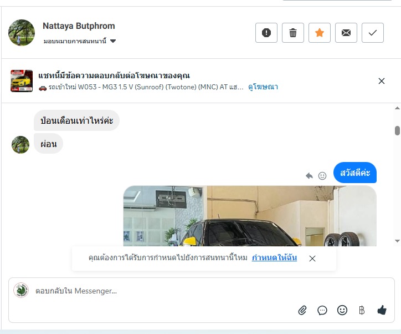The image size is (401, 334).
Task: Click the แชทนี้มีข้อความตอบกลับต่อโฆษณาของคุณ heading
Action: click(114, 75)
